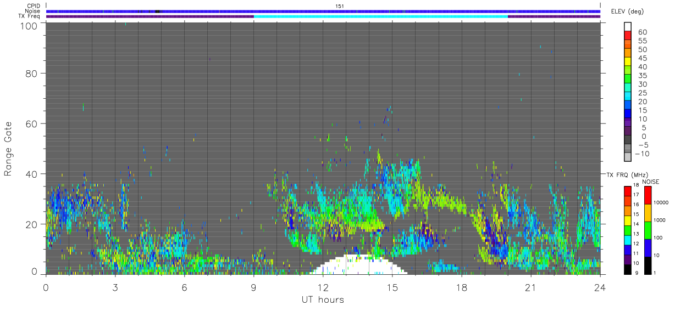Click the '1000' label on the NOISE colorbar
This screenshot has height=311, width=675.
click(x=660, y=220)
